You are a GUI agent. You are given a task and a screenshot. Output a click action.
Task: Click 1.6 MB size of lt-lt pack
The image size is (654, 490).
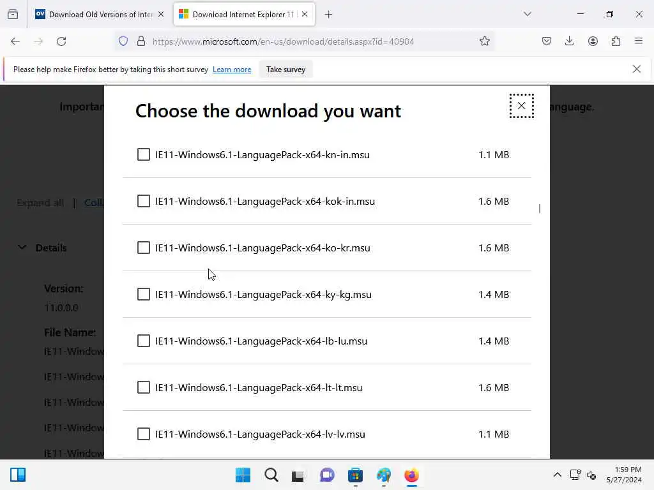pyautogui.click(x=494, y=387)
